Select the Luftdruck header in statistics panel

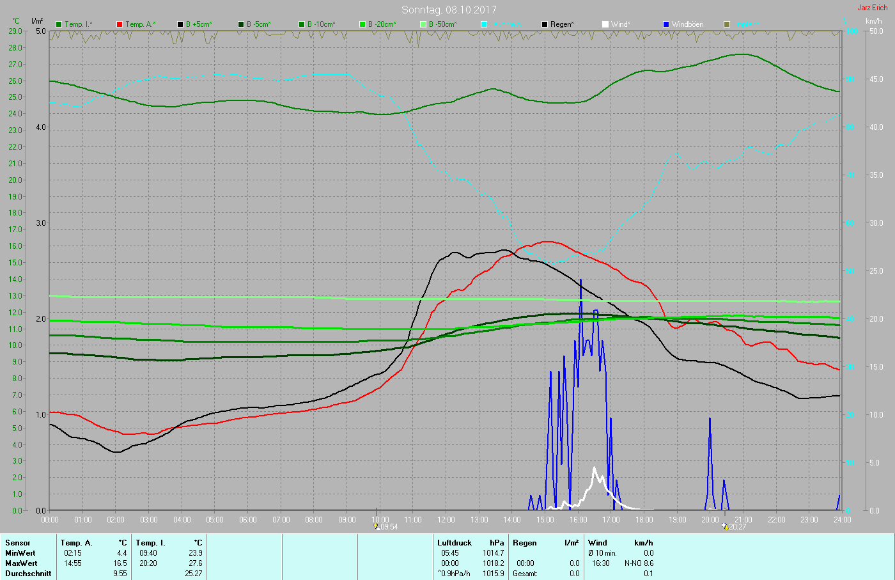coord(455,543)
